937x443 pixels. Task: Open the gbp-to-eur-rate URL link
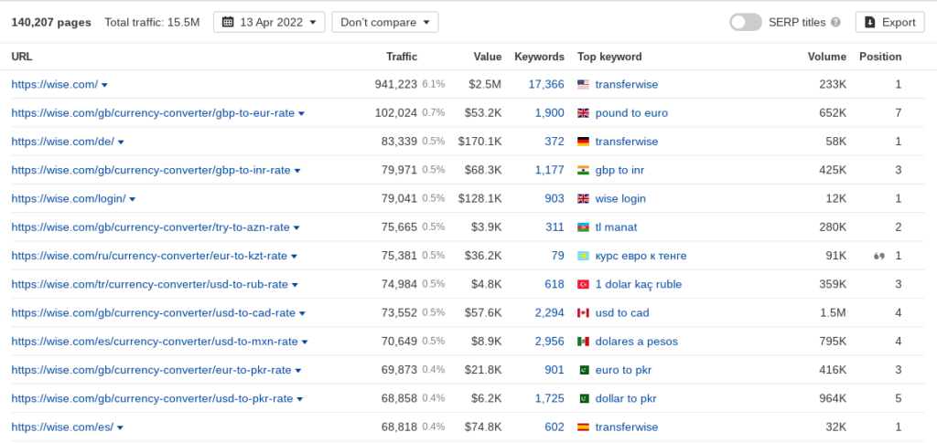click(x=153, y=113)
